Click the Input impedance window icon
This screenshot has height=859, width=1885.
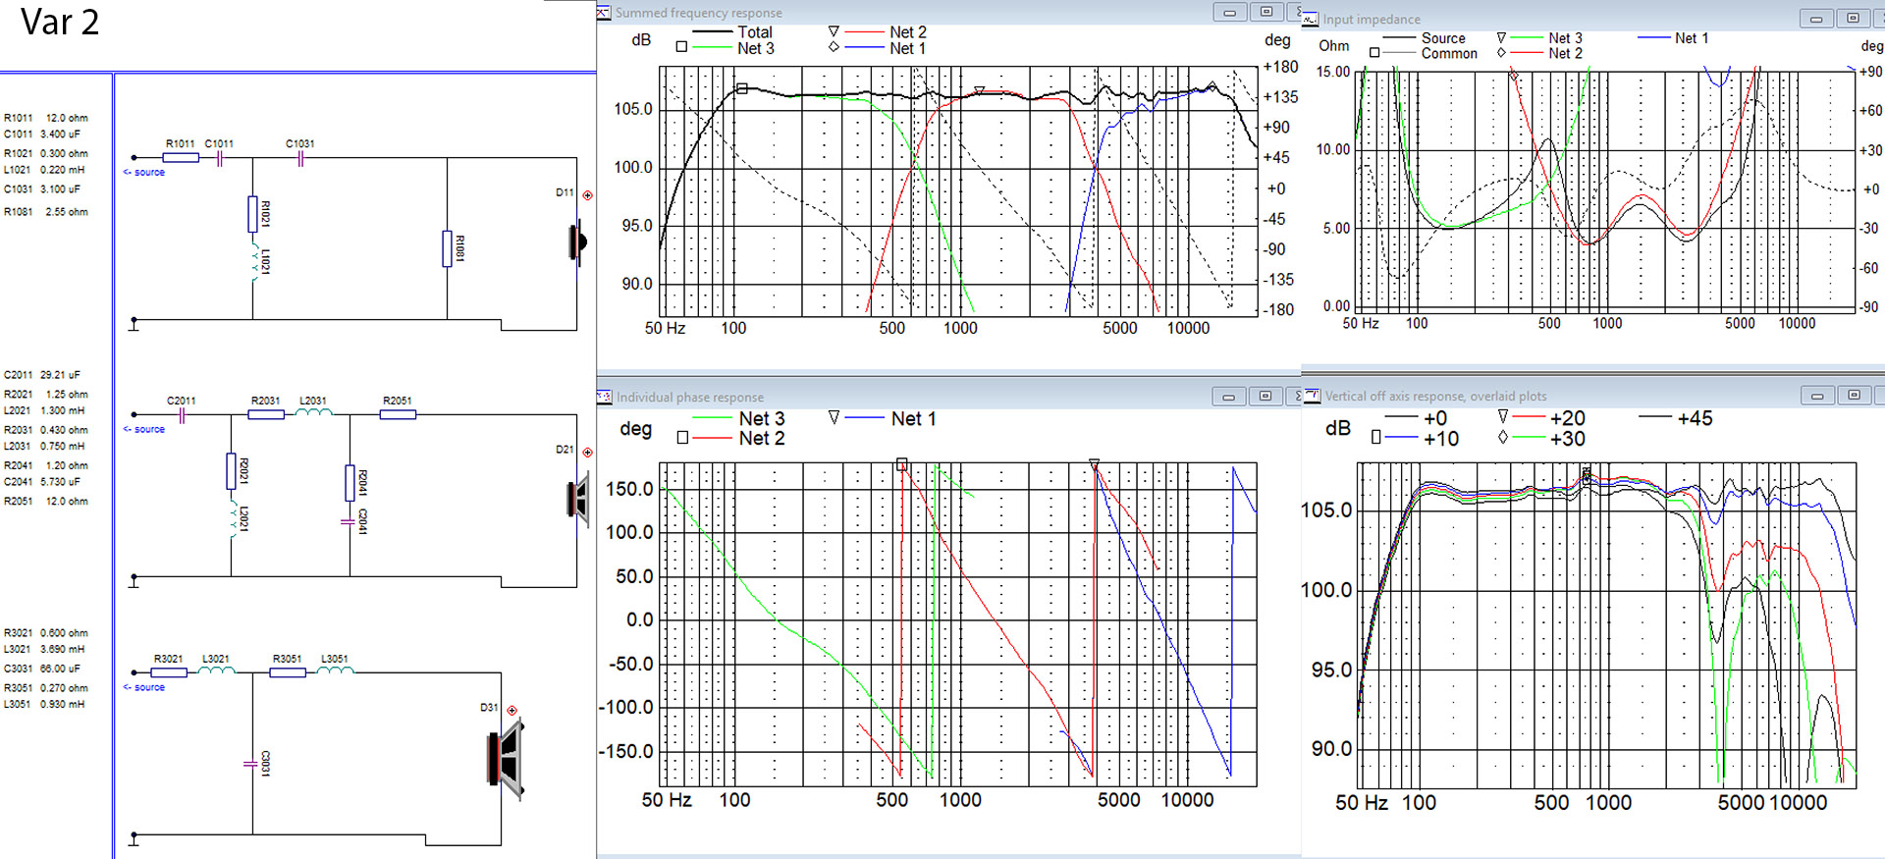[1311, 20]
